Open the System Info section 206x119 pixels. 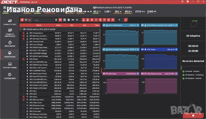[x=10, y=76]
